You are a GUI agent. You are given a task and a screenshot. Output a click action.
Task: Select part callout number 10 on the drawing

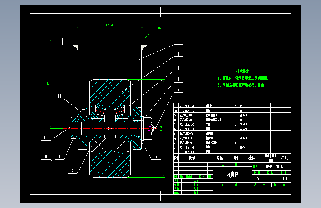(46, 138)
